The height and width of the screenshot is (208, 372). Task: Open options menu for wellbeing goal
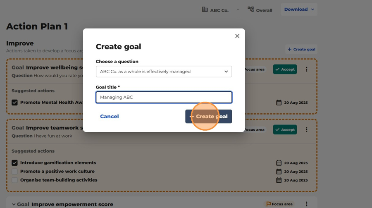click(307, 69)
